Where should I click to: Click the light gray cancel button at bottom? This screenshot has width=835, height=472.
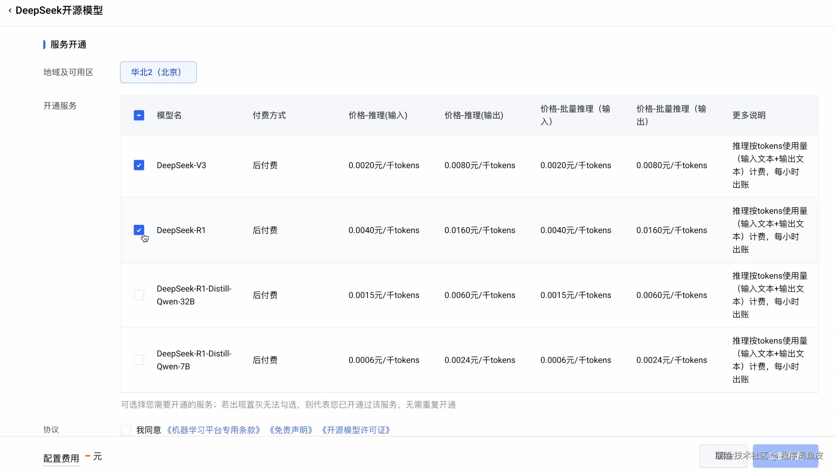[x=723, y=456]
